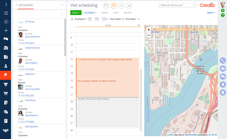Image resolution: width=227 pixels, height=139 pixels.
Task: Open the hamburger menu in sidebar
Action: (6, 13)
